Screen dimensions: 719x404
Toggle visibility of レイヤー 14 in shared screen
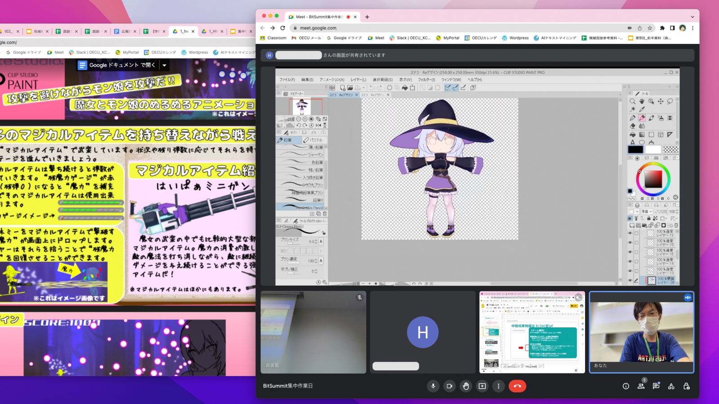click(x=630, y=262)
